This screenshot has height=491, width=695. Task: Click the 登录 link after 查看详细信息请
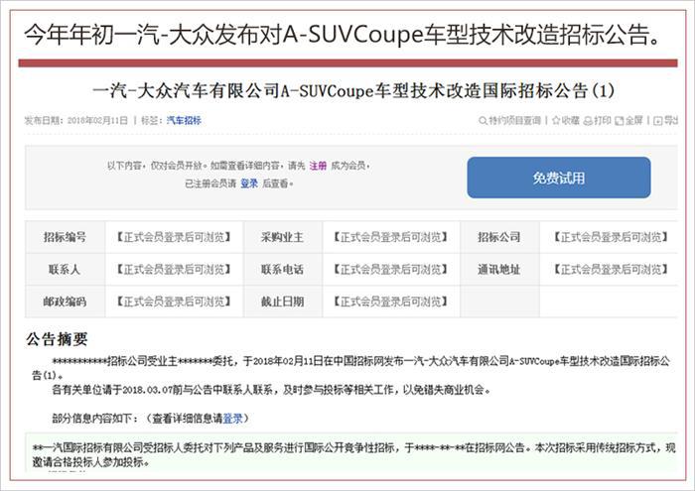tap(232, 419)
